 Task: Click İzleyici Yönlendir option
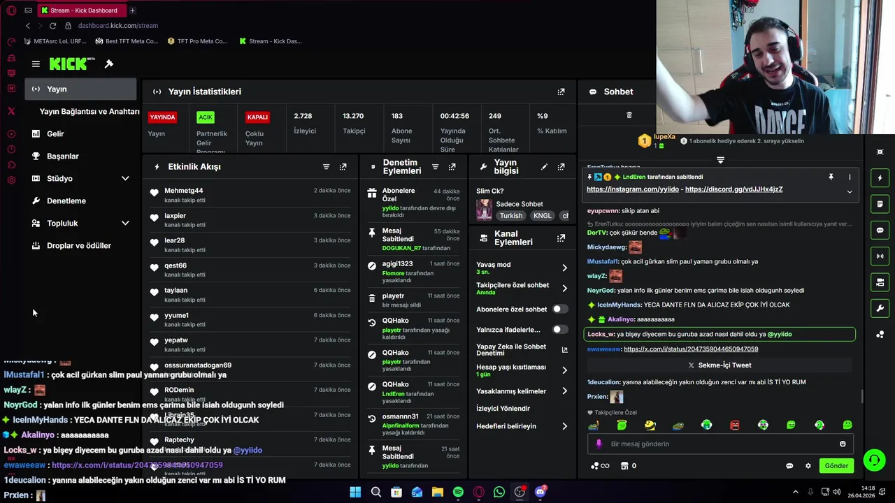pos(503,409)
